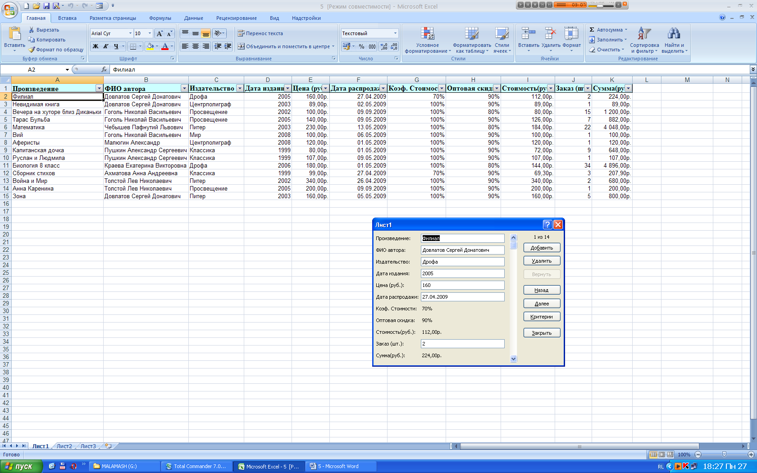
Task: Open the Лист2 sheet tab
Action: click(x=64, y=446)
